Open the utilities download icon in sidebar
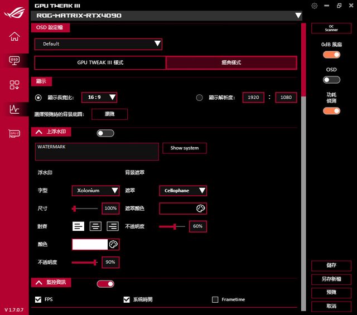This screenshot has width=357, height=315. [x=14, y=85]
